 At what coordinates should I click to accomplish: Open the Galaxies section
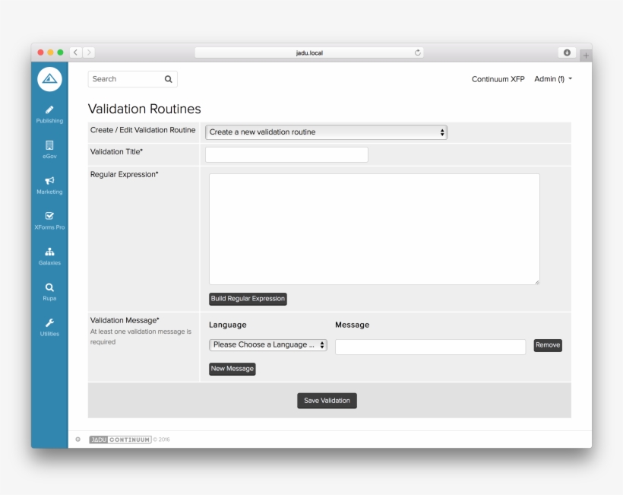coord(49,255)
